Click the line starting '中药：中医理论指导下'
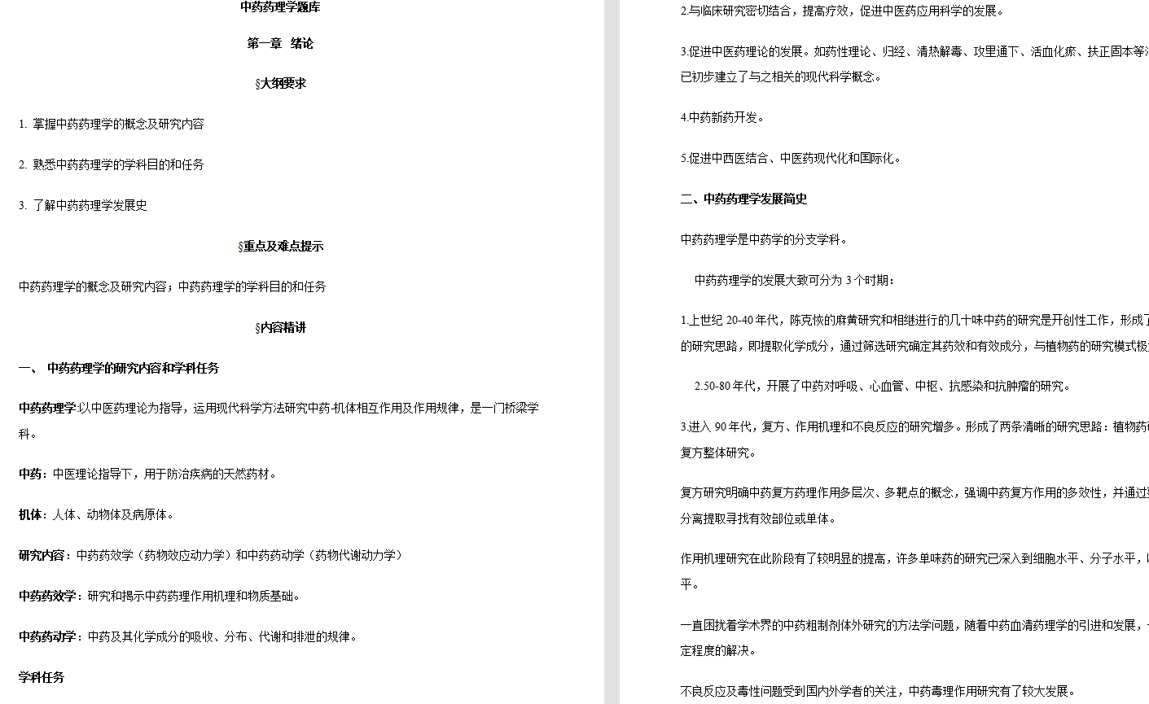 click(x=147, y=474)
